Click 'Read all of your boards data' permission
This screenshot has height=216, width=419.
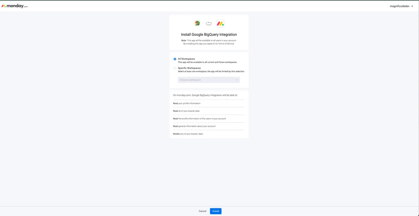click(186, 111)
